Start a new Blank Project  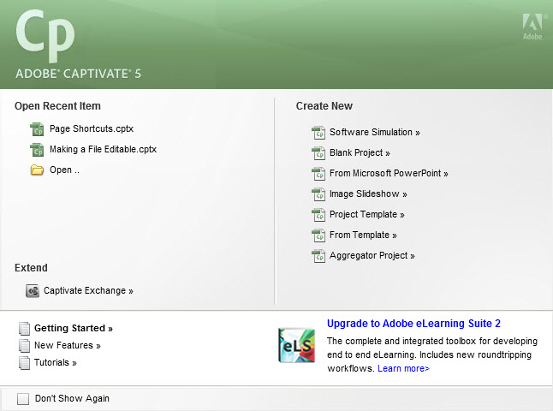coord(360,152)
